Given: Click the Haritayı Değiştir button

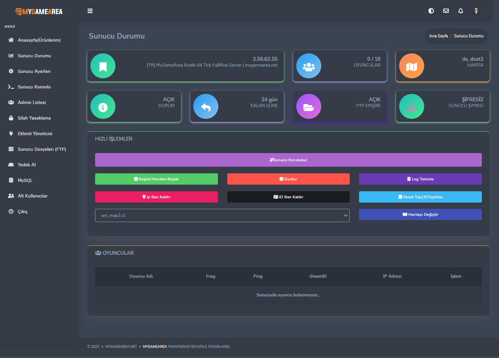Looking at the screenshot, I should pos(420,215).
